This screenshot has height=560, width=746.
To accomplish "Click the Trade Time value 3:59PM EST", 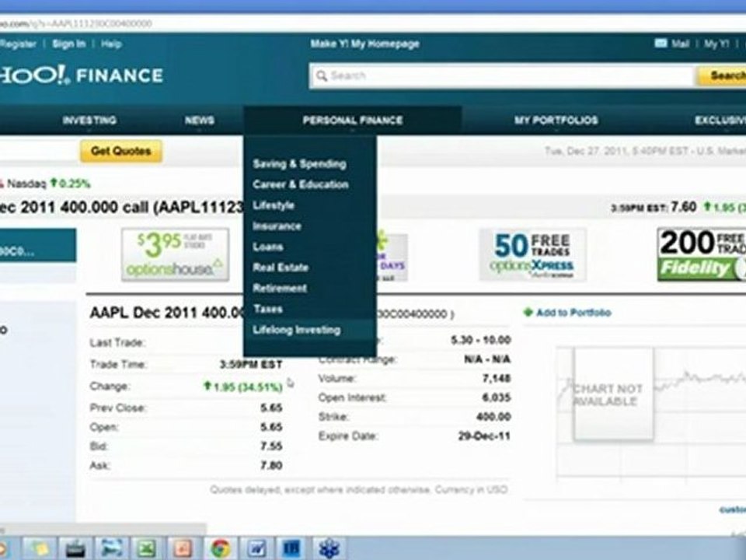I will coord(251,365).
